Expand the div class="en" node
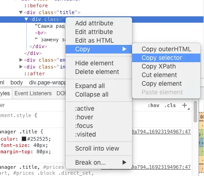The width and height of the screenshot is (204, 176). 21,60
